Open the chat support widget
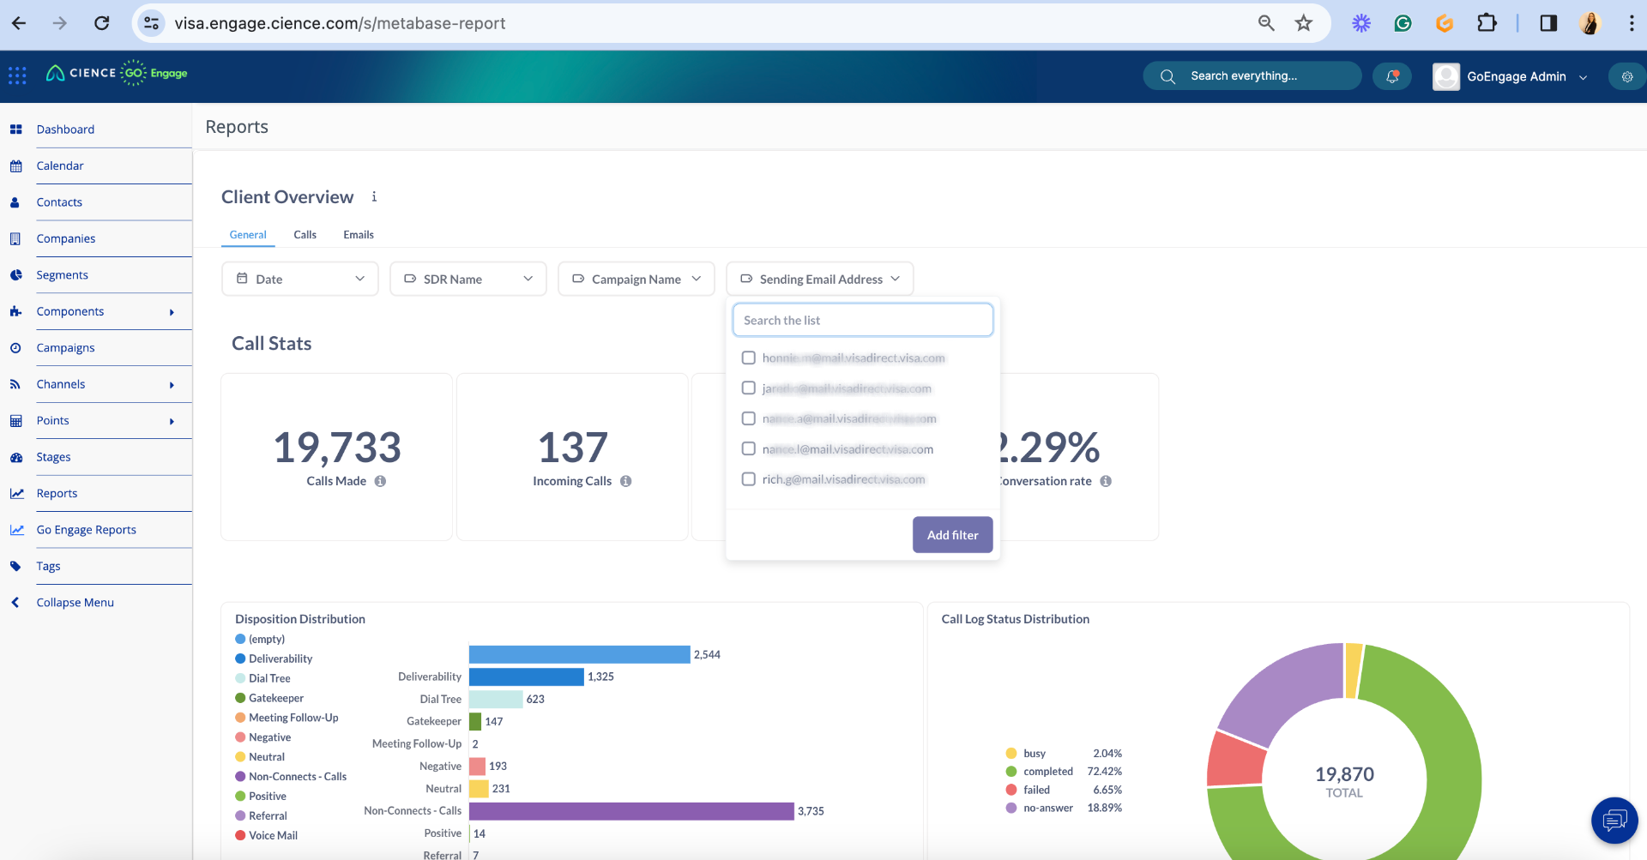Screen dimensions: 1647x860 pos(1614,821)
